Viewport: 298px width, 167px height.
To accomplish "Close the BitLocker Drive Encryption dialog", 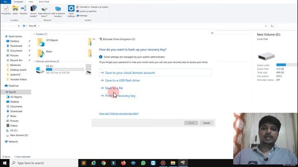I will pyautogui.click(x=212, y=33).
